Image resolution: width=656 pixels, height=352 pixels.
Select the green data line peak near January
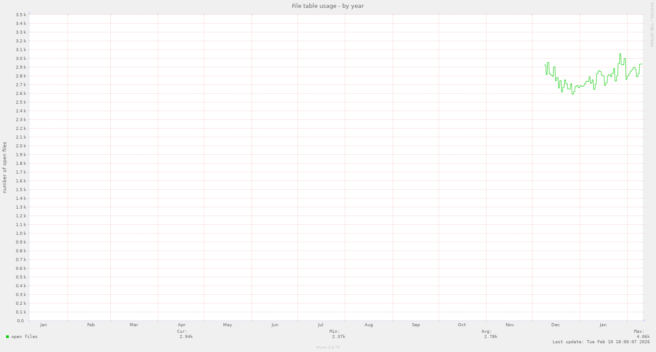pyautogui.click(x=621, y=54)
